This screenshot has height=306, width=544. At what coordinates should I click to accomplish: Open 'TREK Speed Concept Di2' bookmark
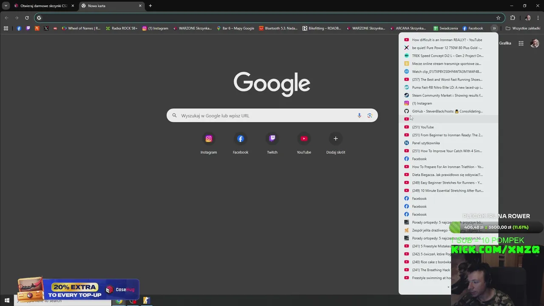448,56
